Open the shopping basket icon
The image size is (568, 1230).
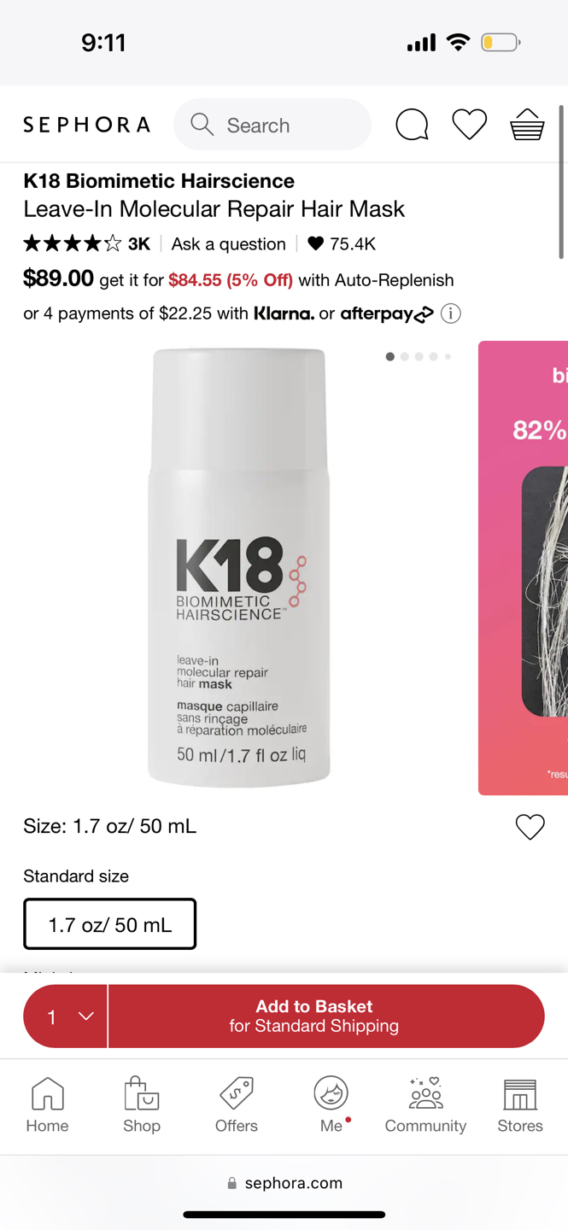(527, 125)
